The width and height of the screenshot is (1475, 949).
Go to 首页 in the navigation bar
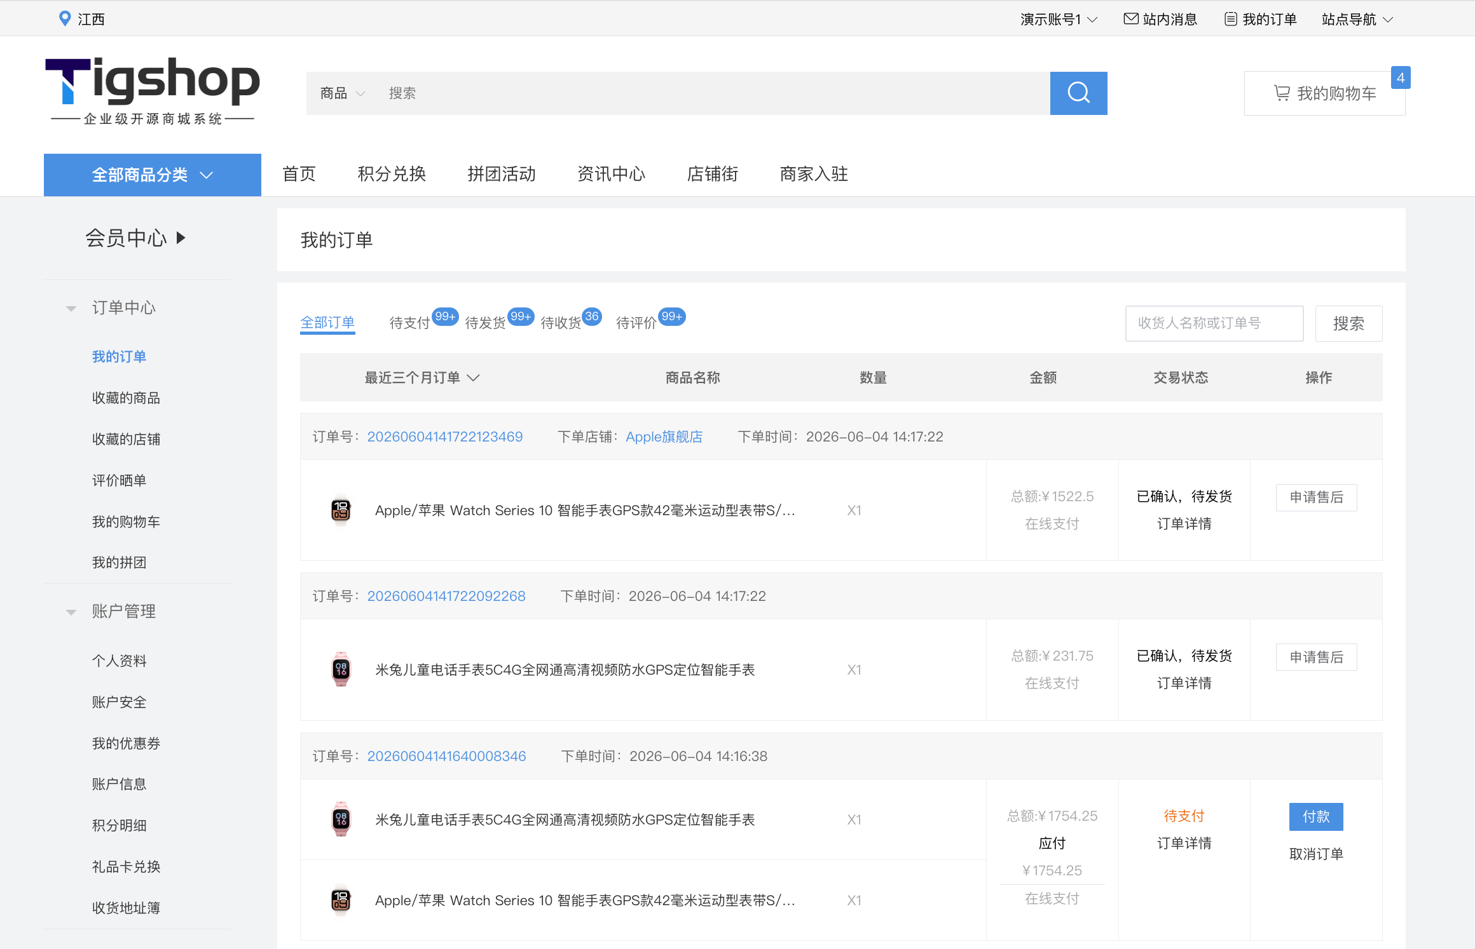click(299, 174)
